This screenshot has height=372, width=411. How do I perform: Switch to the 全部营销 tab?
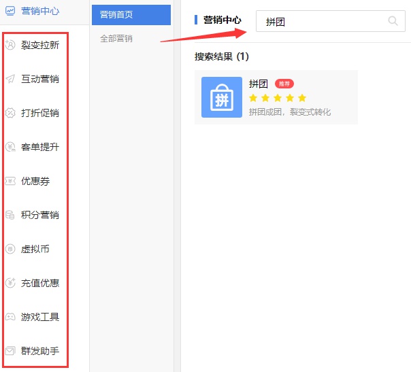(116, 39)
